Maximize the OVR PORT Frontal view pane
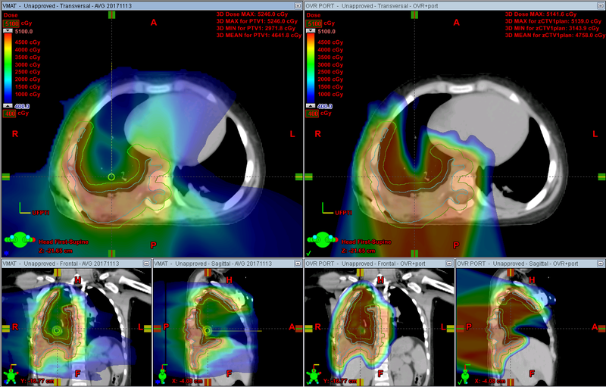606x387 pixels. point(449,264)
